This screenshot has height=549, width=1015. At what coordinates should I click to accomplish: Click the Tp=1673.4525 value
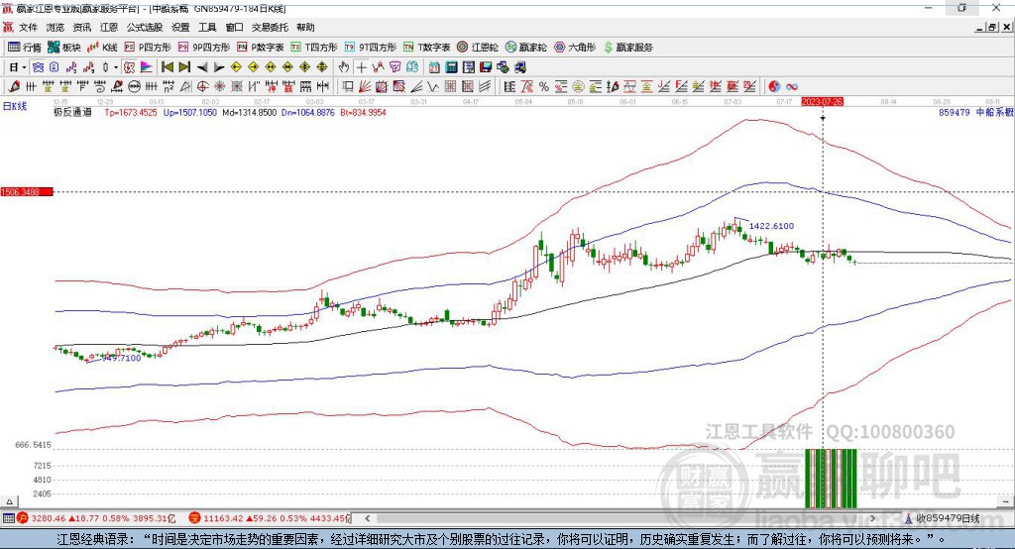(131, 113)
